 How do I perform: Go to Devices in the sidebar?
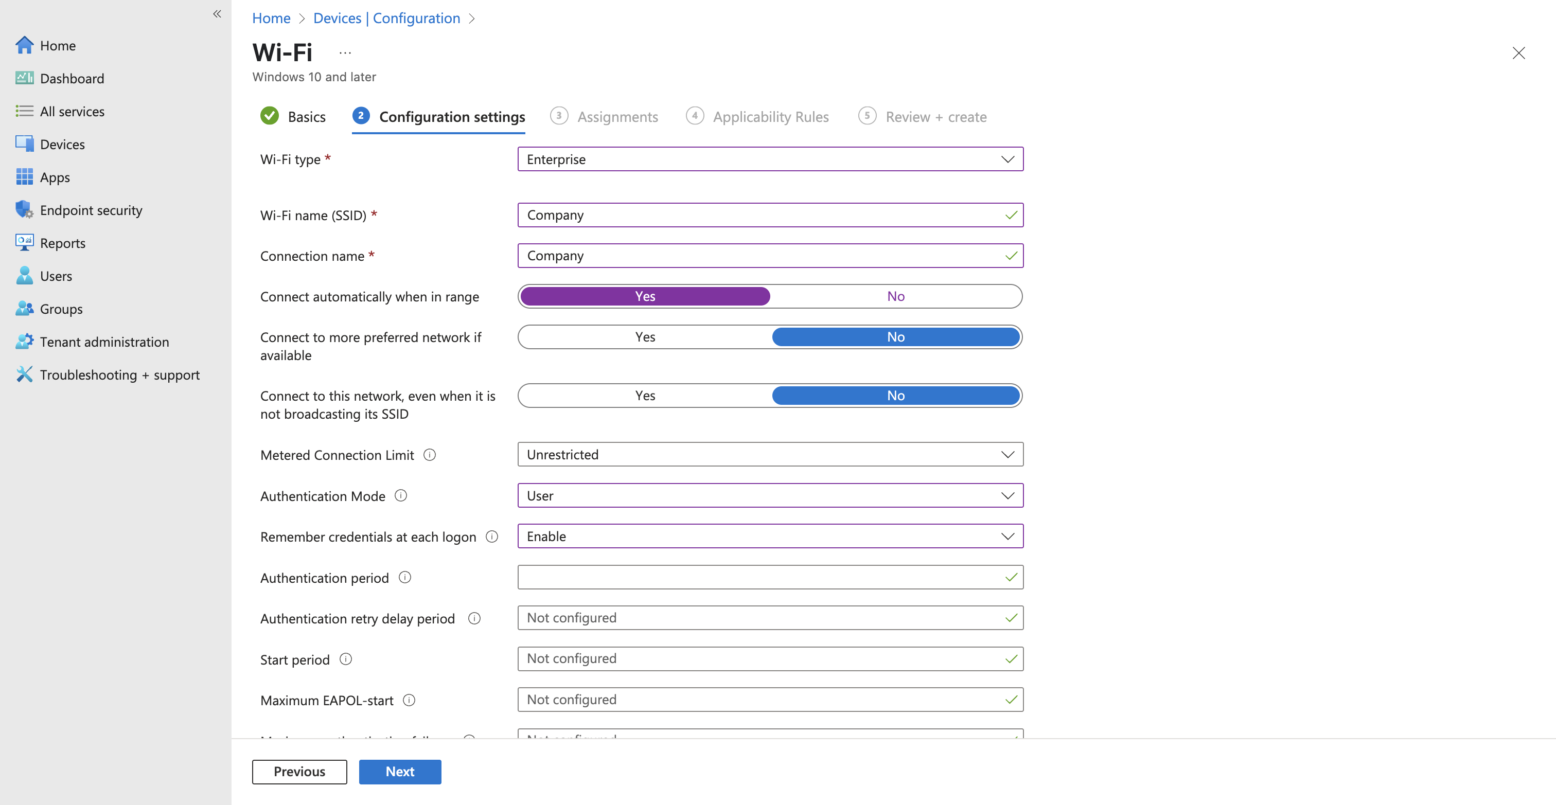coord(62,145)
